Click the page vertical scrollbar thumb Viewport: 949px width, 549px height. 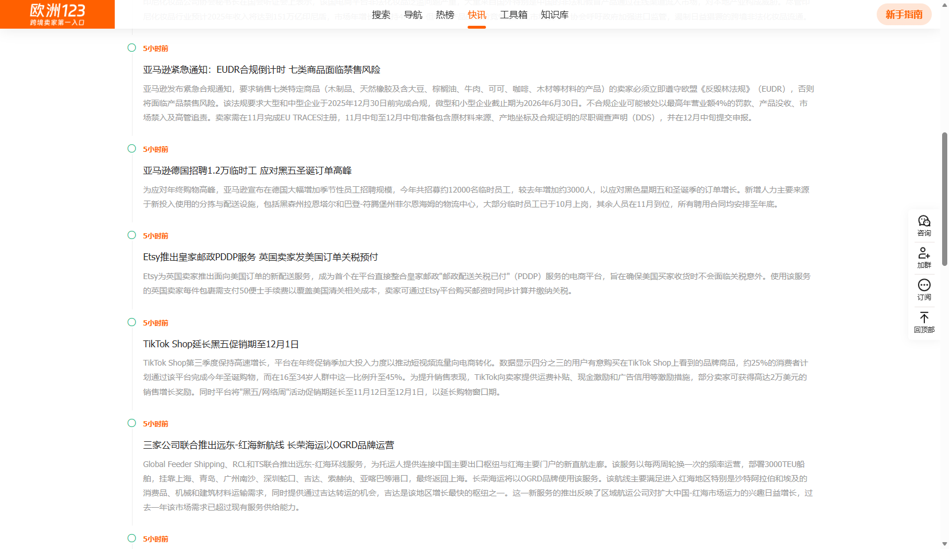click(x=944, y=198)
